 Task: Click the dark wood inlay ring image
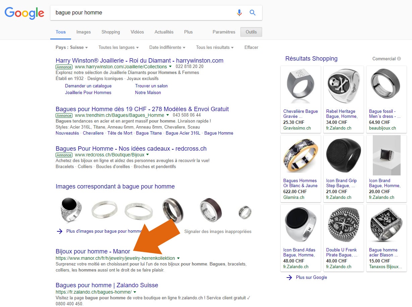point(211,209)
